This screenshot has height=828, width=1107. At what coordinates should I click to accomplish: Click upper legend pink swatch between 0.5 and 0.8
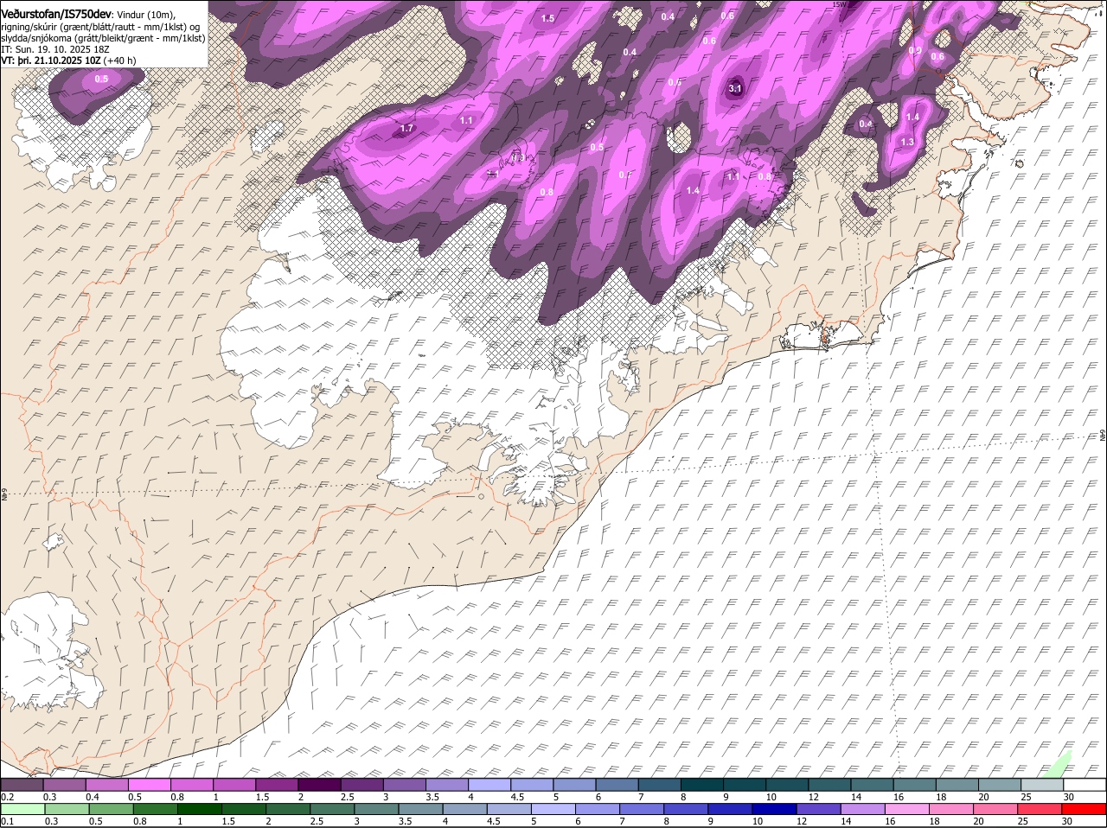(149, 784)
